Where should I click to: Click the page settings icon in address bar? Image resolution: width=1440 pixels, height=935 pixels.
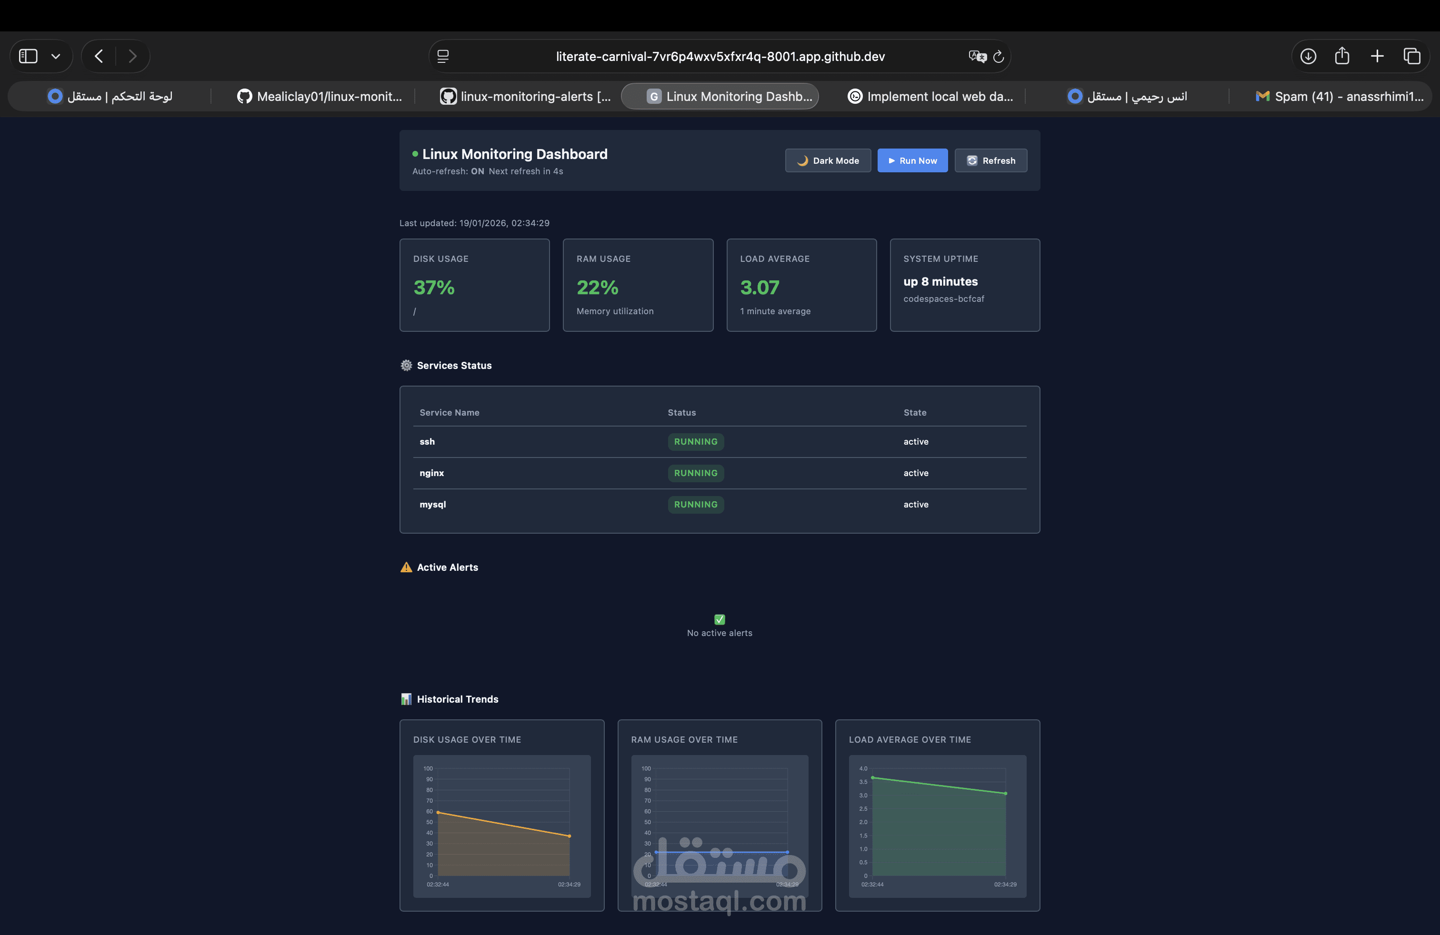click(443, 56)
